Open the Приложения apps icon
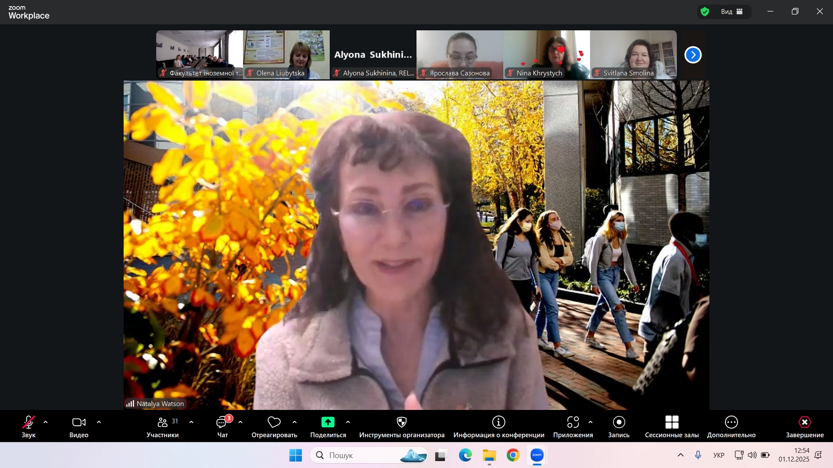The width and height of the screenshot is (833, 468). click(x=573, y=422)
